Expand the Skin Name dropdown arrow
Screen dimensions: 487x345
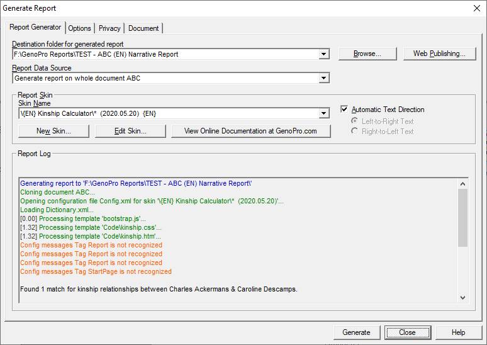pos(323,113)
